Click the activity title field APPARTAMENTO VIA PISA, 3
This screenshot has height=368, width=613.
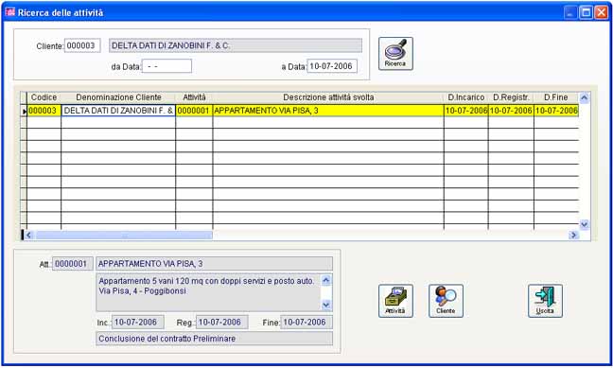click(x=214, y=264)
